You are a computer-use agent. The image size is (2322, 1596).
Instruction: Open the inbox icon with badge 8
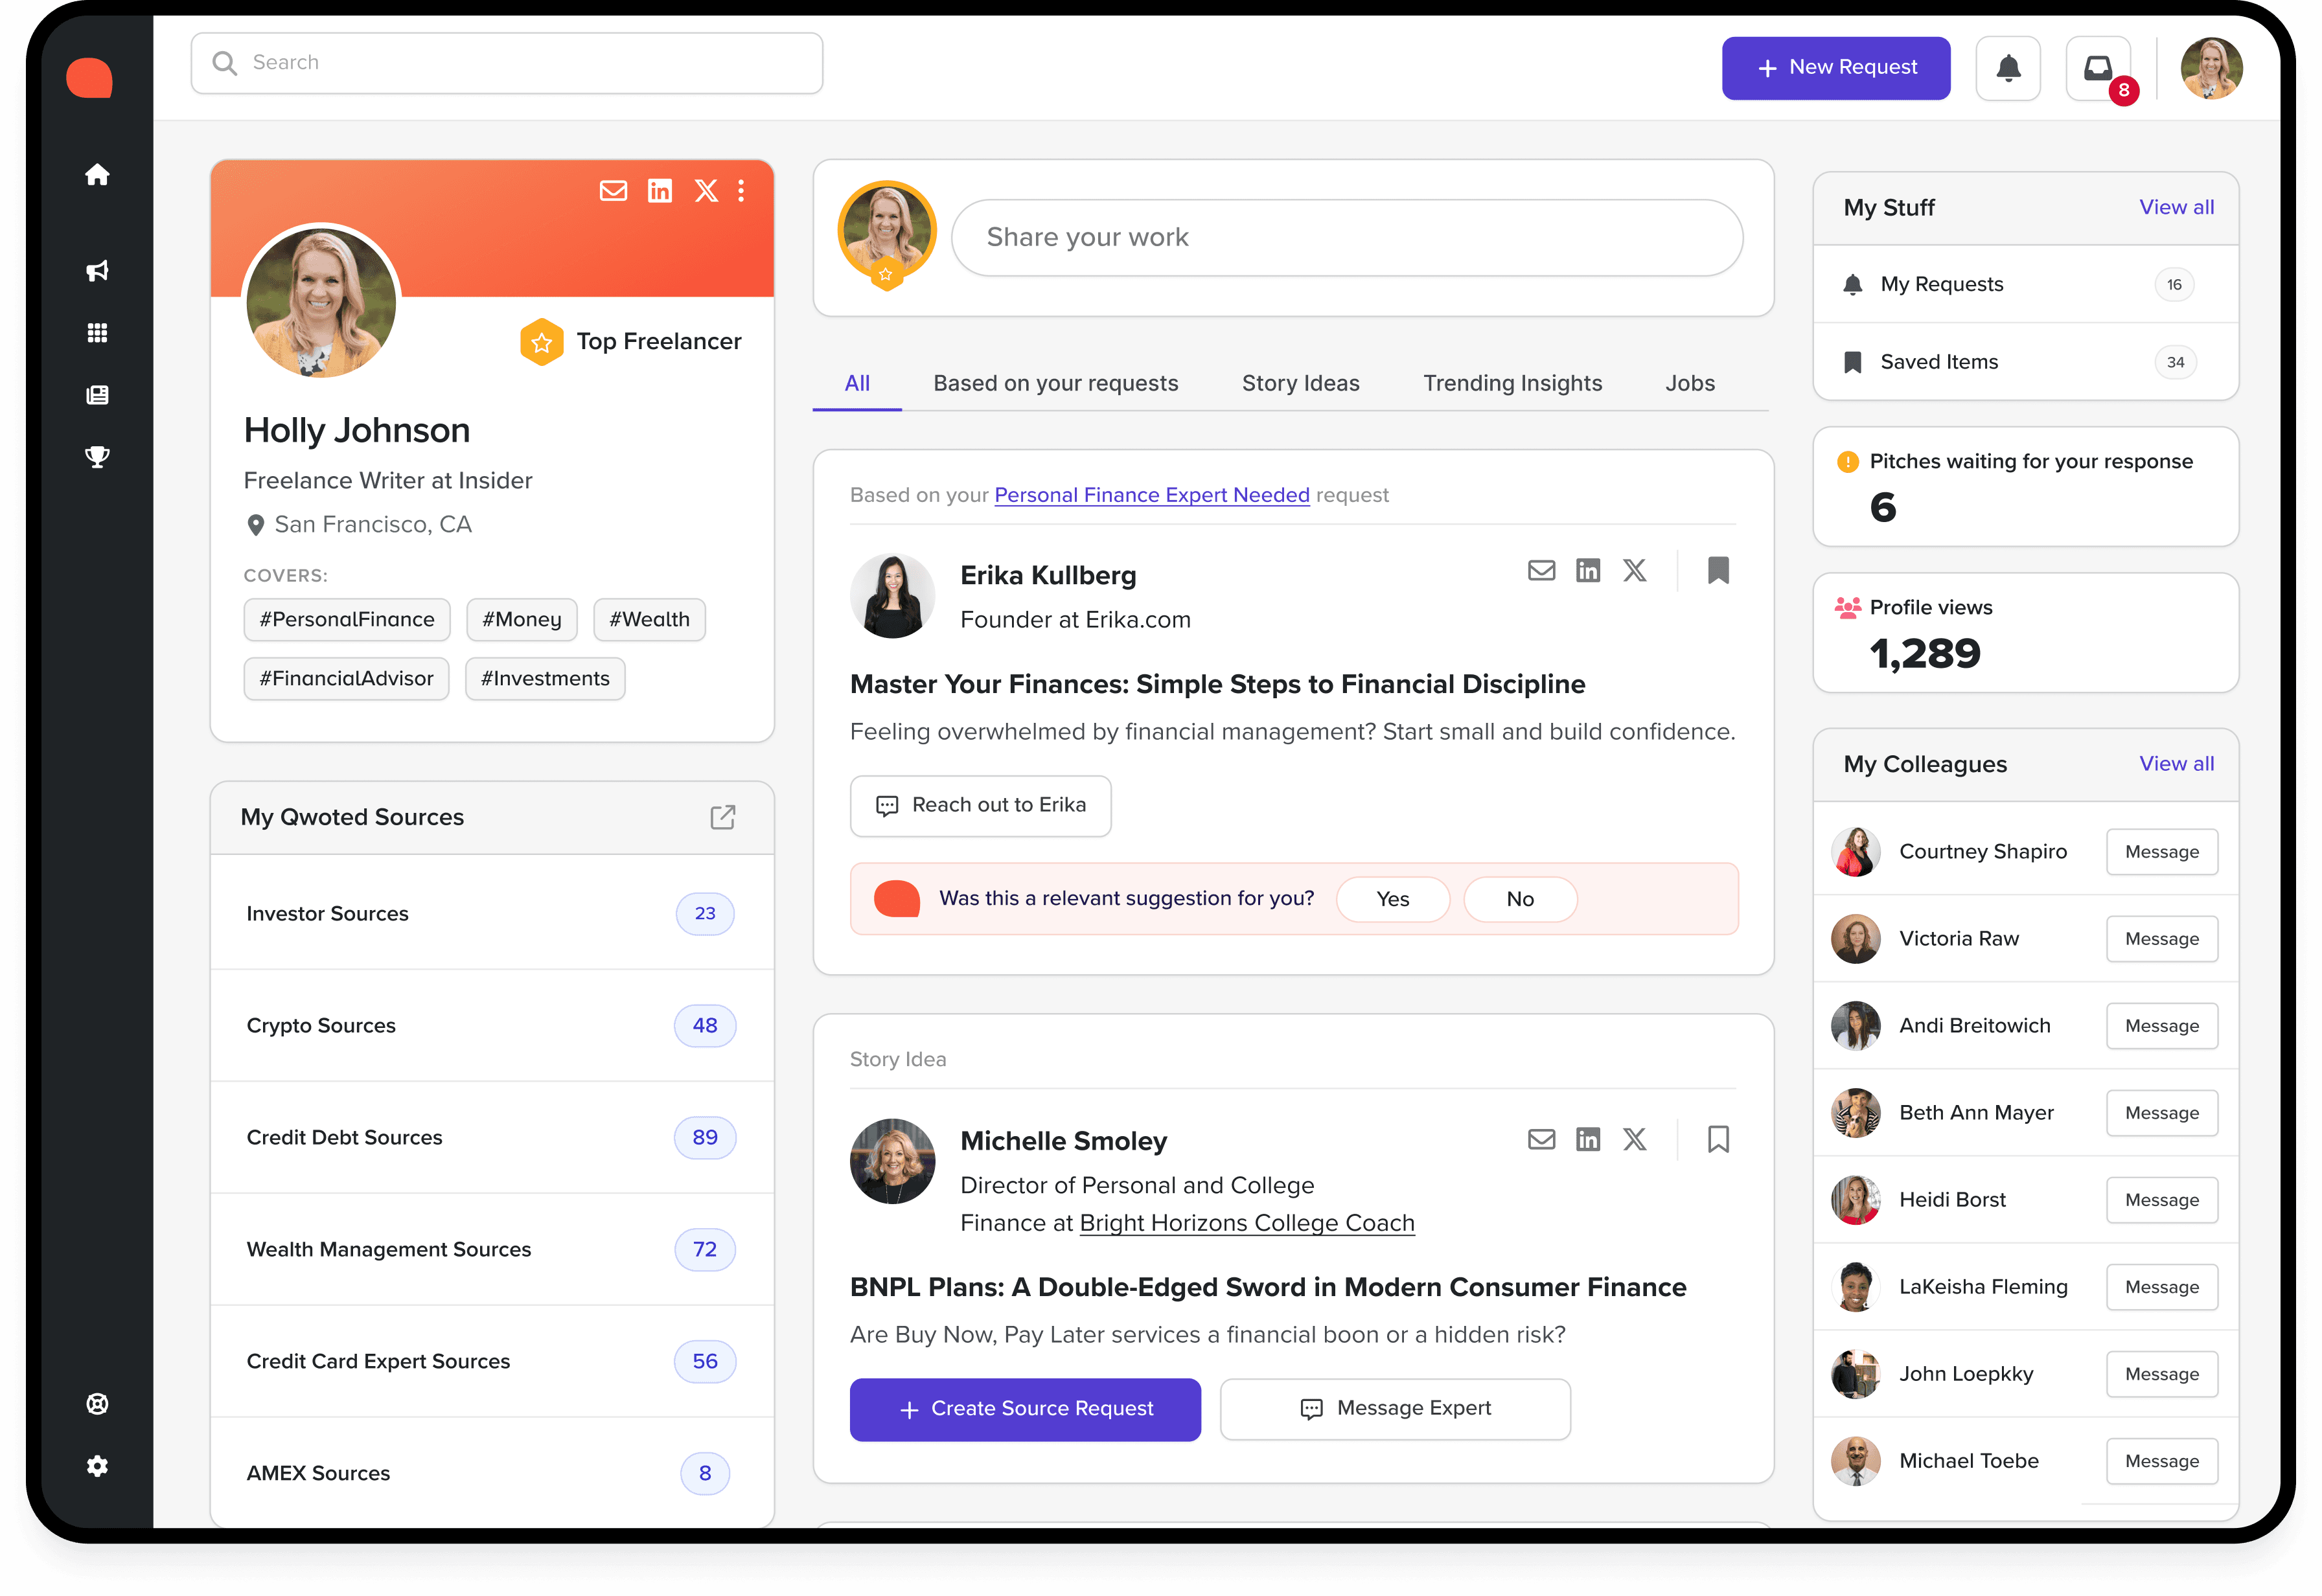point(2098,68)
